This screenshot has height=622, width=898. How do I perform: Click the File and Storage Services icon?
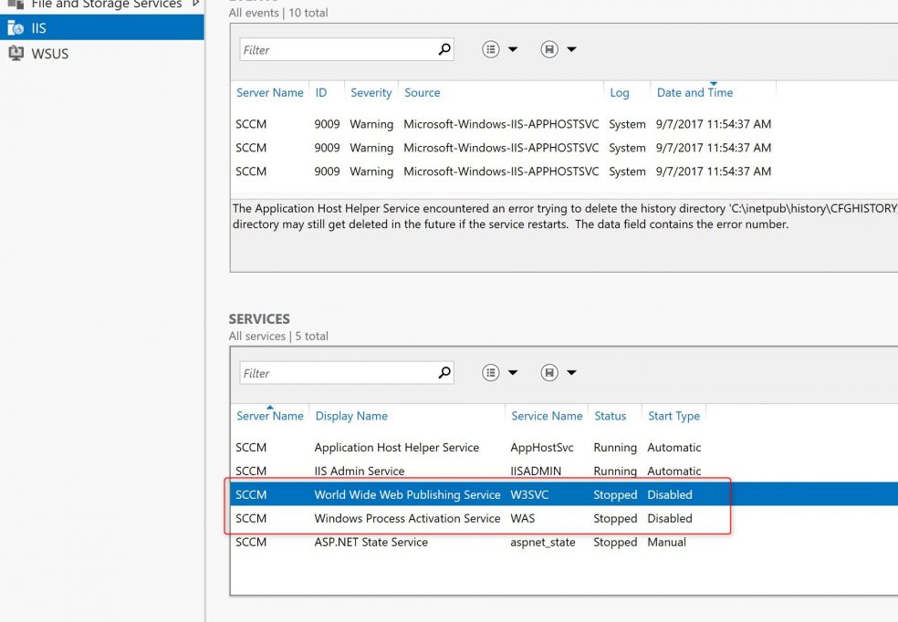(x=15, y=5)
